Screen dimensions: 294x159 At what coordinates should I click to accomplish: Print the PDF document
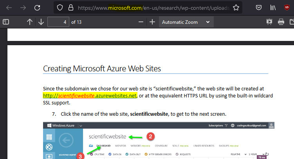pyautogui.click(x=281, y=22)
